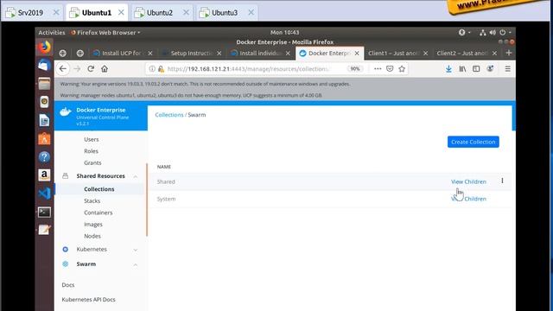Open the Firefox Web Browser app menu
The width and height of the screenshot is (553, 311).
click(x=105, y=33)
